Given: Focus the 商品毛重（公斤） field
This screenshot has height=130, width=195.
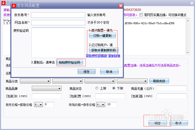Looking at the screenshot, I should pyautogui.click(x=172, y=88).
